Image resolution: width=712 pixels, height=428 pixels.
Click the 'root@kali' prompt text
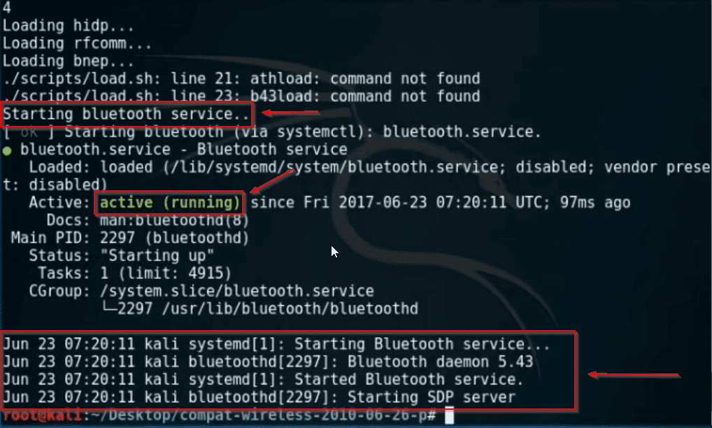coord(42,415)
